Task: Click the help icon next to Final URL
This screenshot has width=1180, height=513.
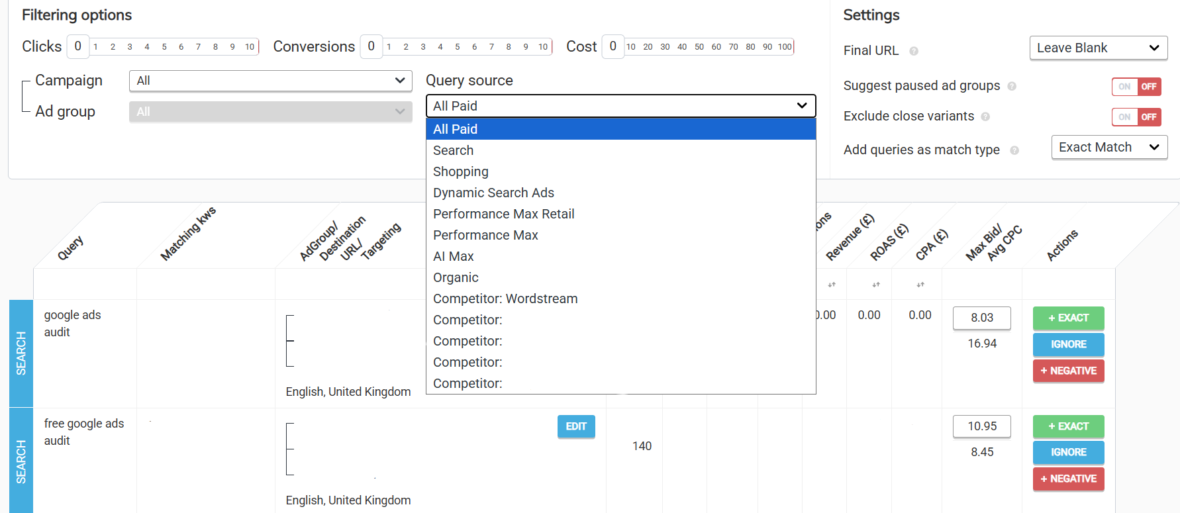Action: click(x=914, y=51)
